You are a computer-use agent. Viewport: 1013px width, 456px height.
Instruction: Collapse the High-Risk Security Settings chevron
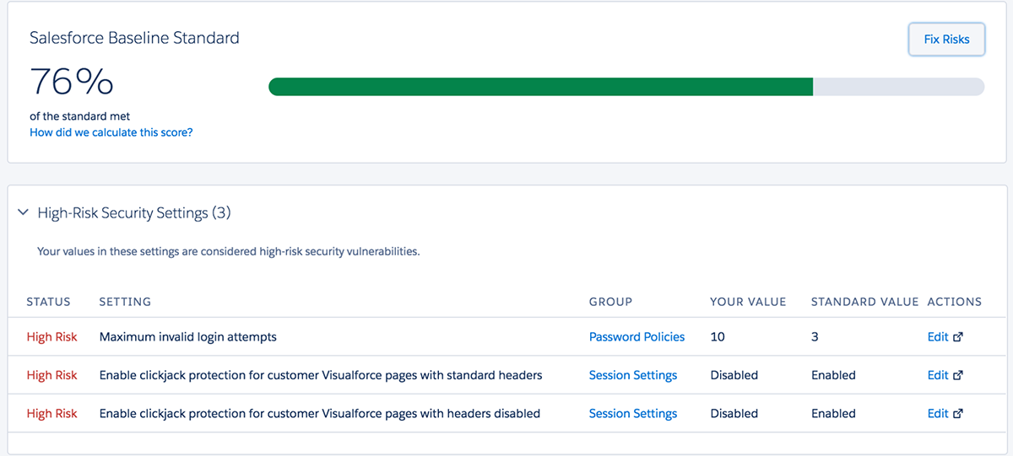click(23, 214)
